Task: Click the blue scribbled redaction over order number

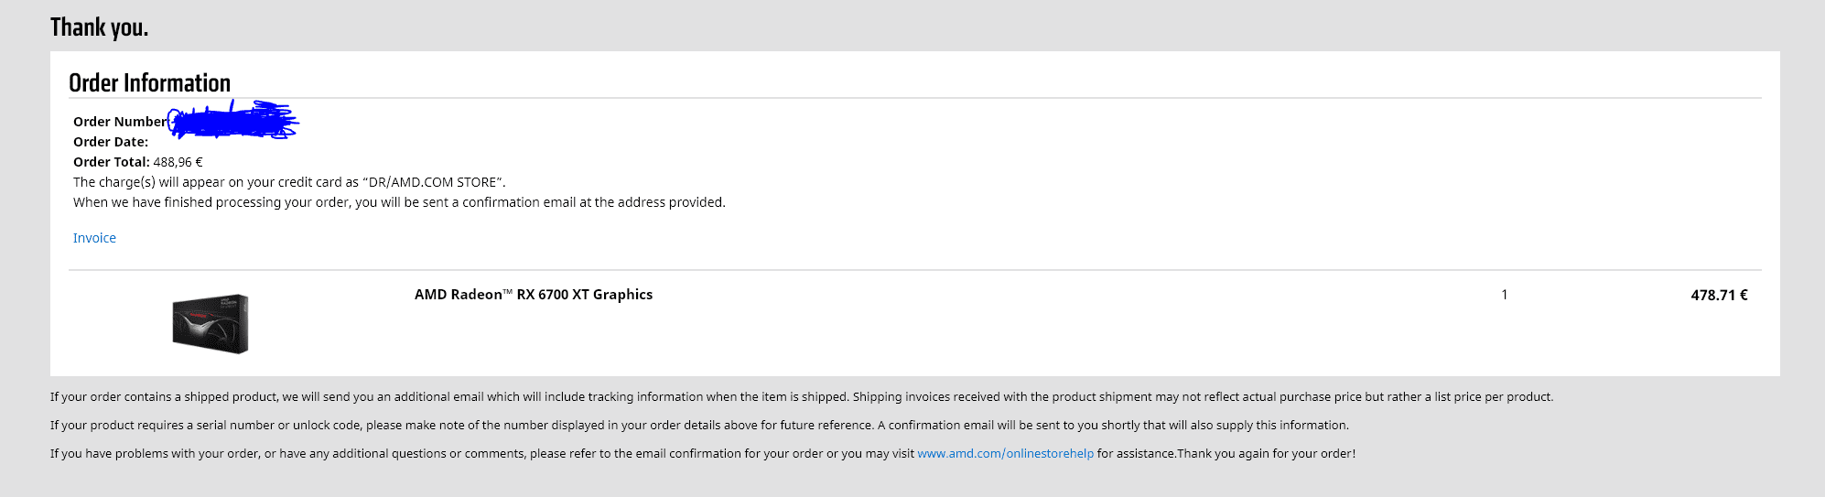Action: tap(234, 120)
